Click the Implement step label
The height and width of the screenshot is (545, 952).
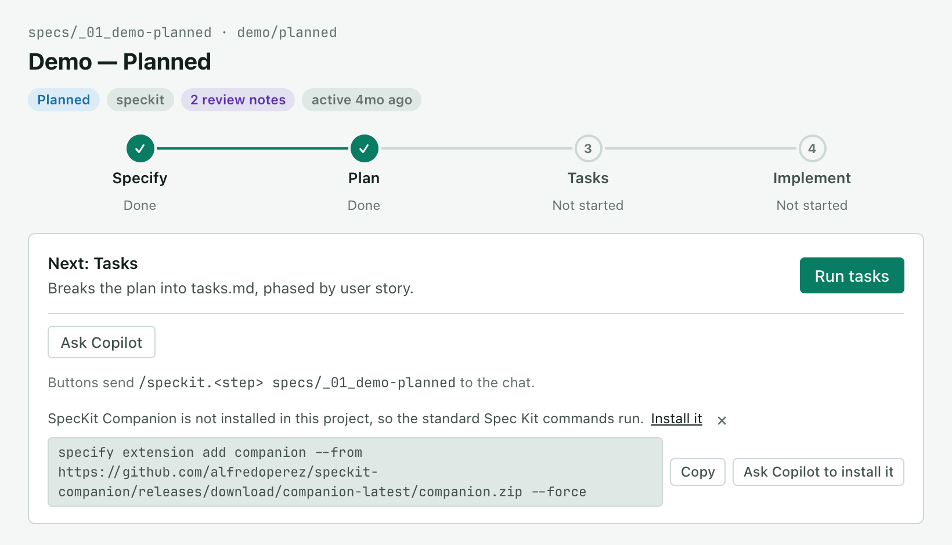(x=812, y=178)
